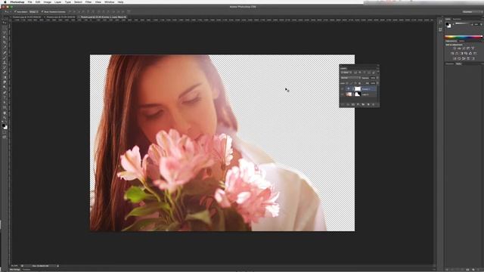Open status bar document info arrow
This screenshot has height=272, width=484.
pyautogui.click(x=57, y=266)
